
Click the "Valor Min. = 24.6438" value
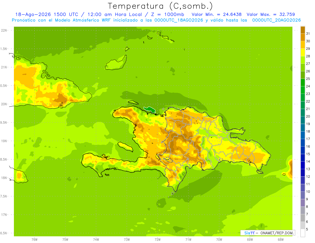[x=217, y=14]
